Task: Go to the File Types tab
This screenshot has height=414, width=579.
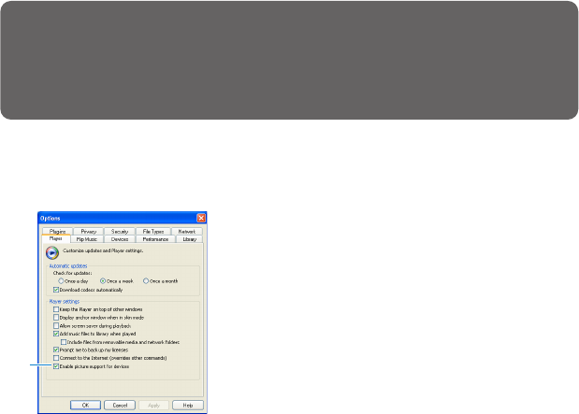Action: (152, 230)
